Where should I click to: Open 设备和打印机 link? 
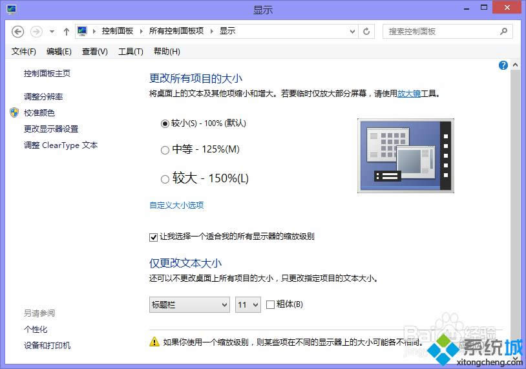click(47, 345)
